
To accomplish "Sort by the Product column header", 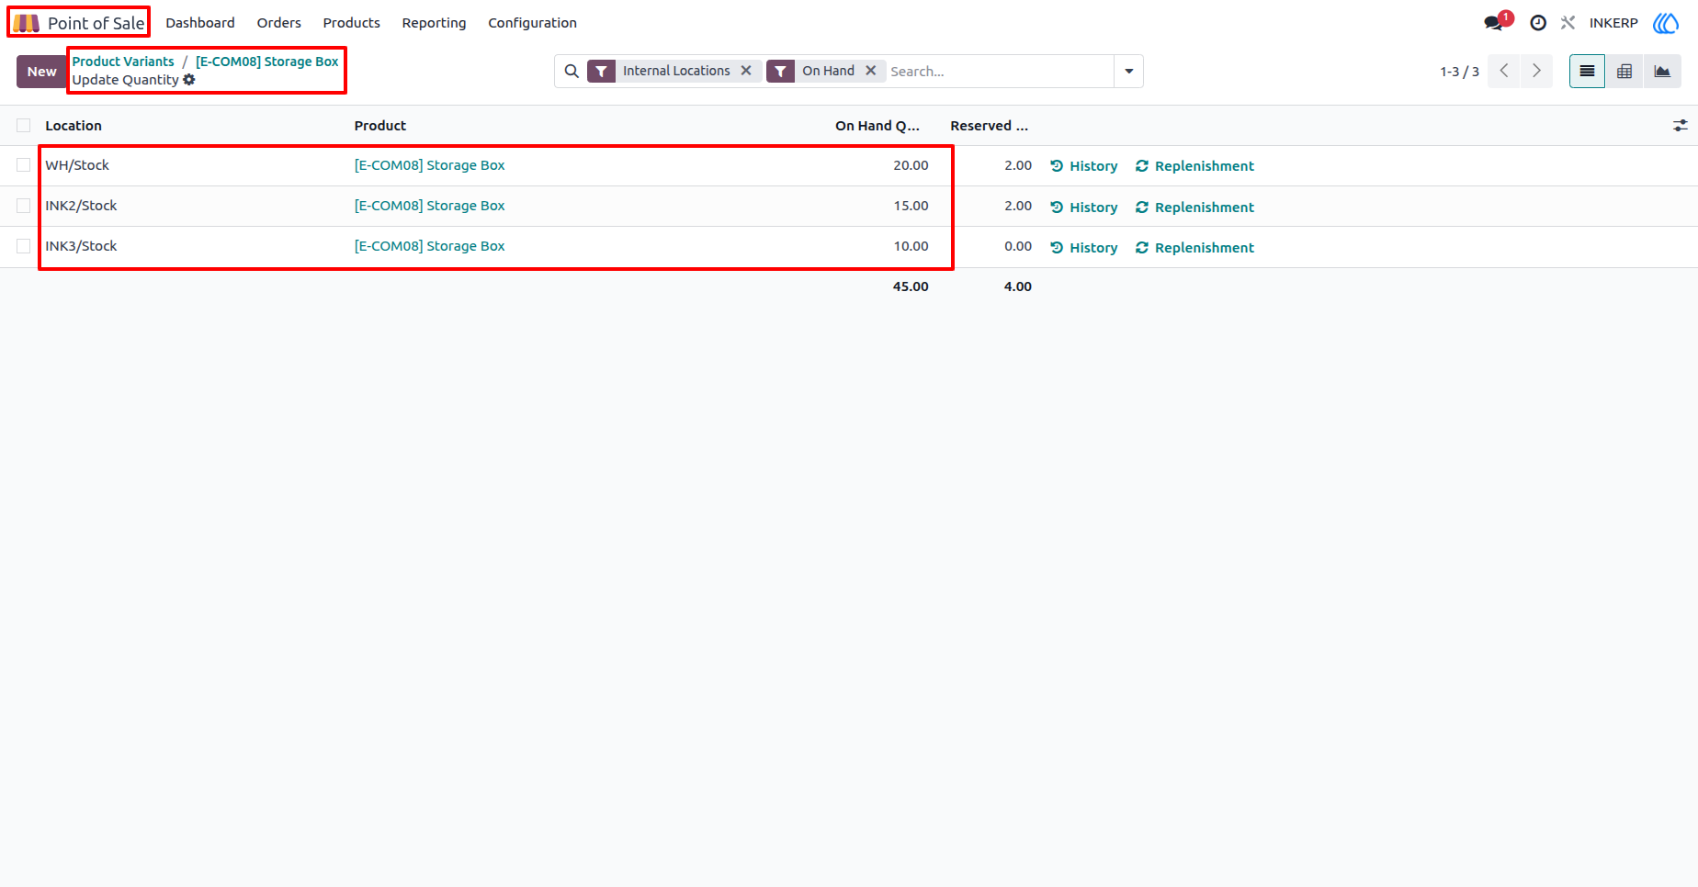I will coord(380,126).
